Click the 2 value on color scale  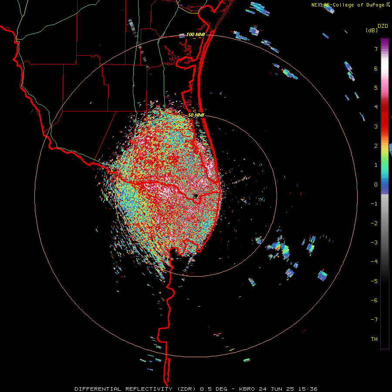pyautogui.click(x=376, y=146)
